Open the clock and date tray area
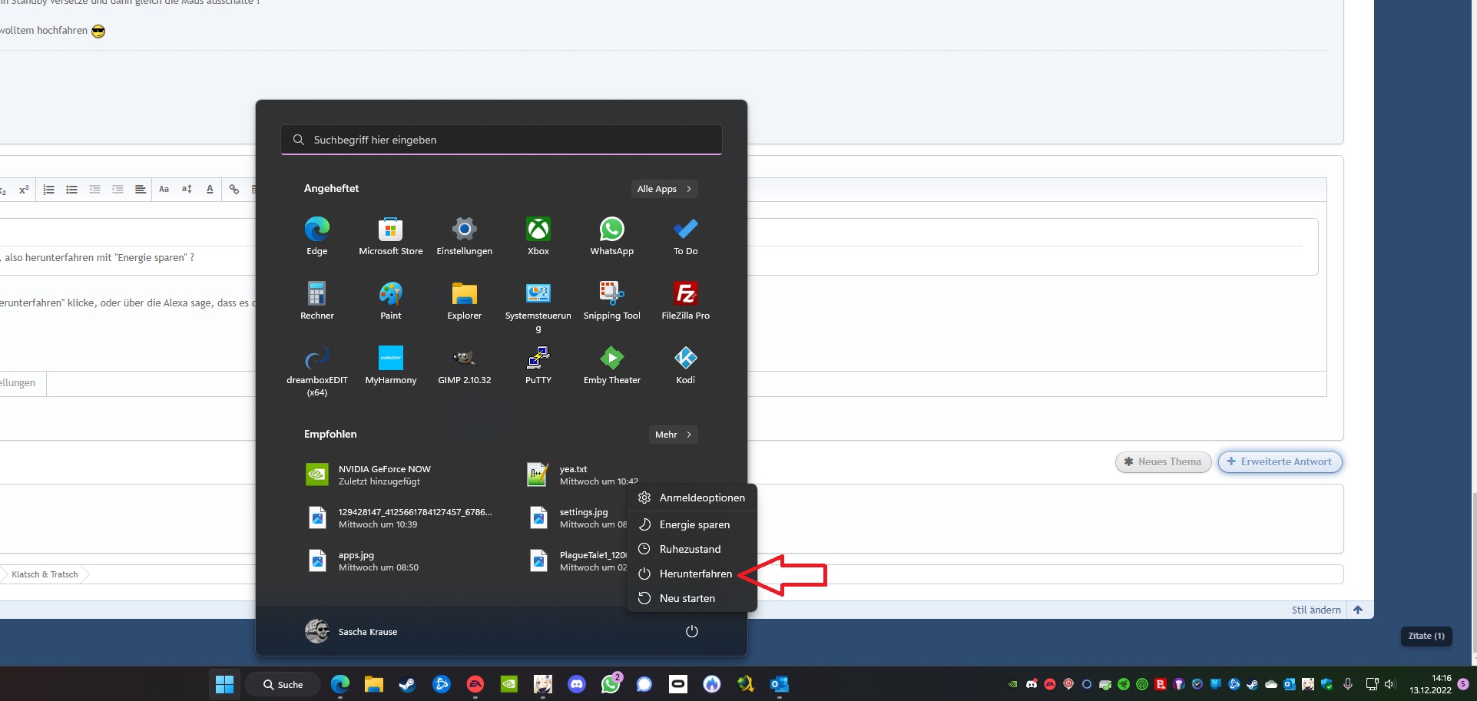The width and height of the screenshot is (1477, 701). pyautogui.click(x=1429, y=684)
